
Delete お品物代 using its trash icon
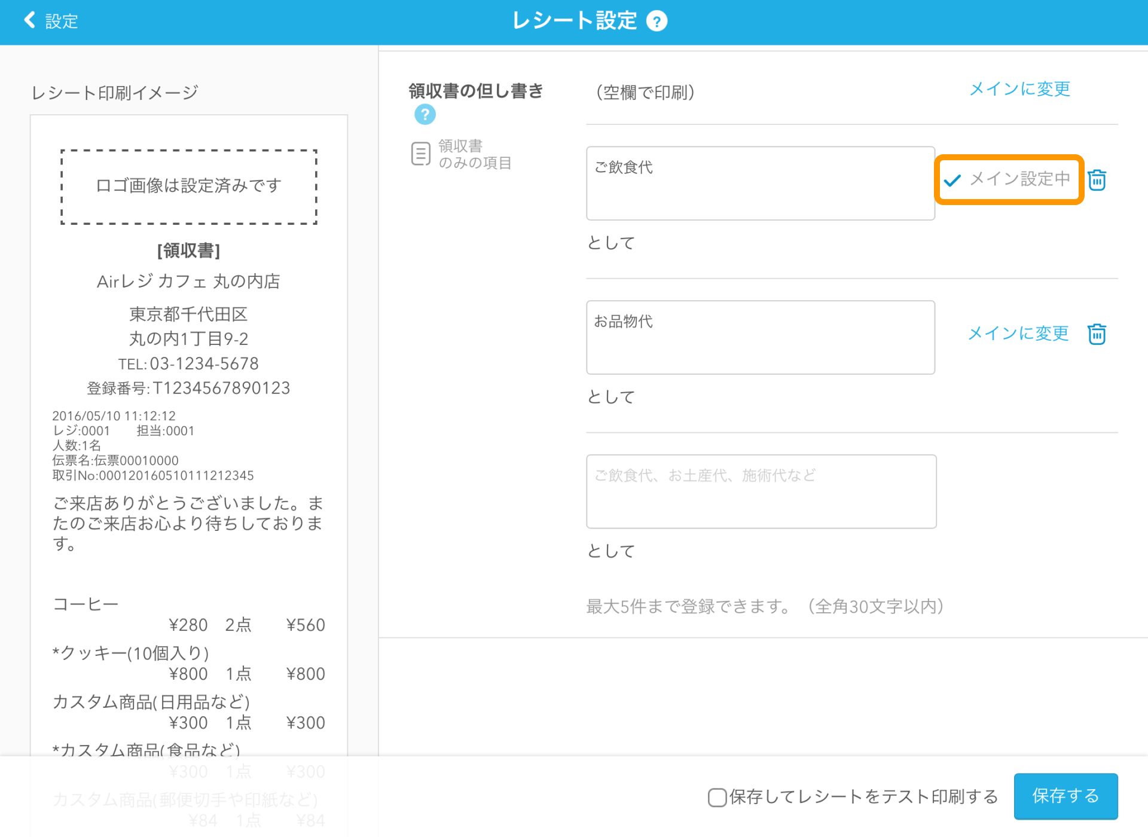[1098, 334]
